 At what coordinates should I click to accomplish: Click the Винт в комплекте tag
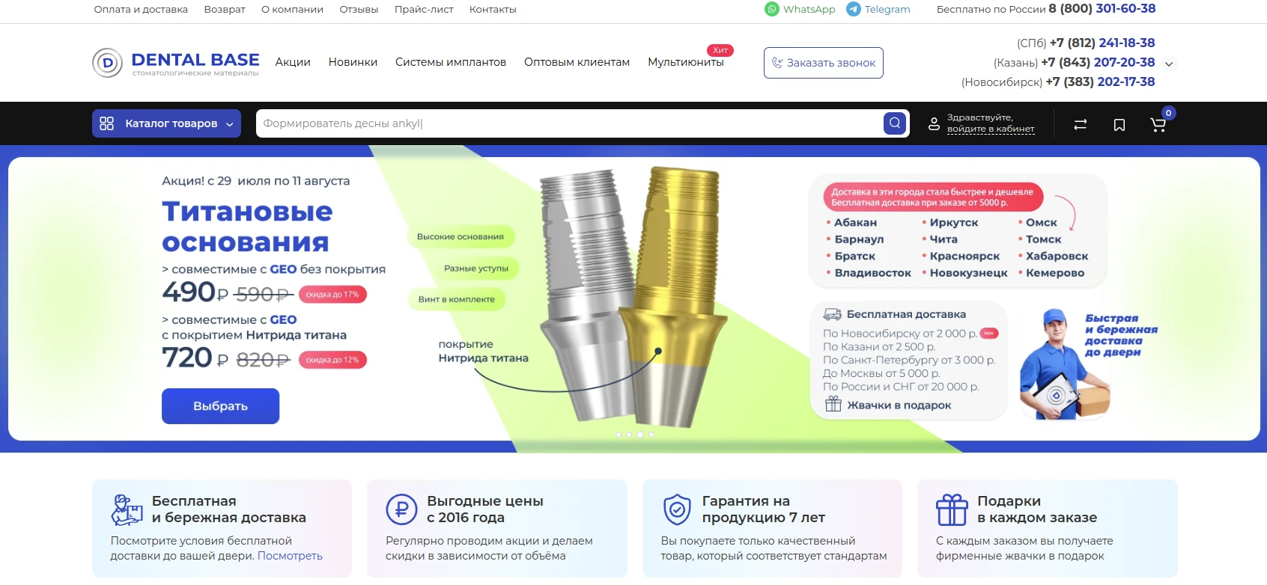(457, 299)
